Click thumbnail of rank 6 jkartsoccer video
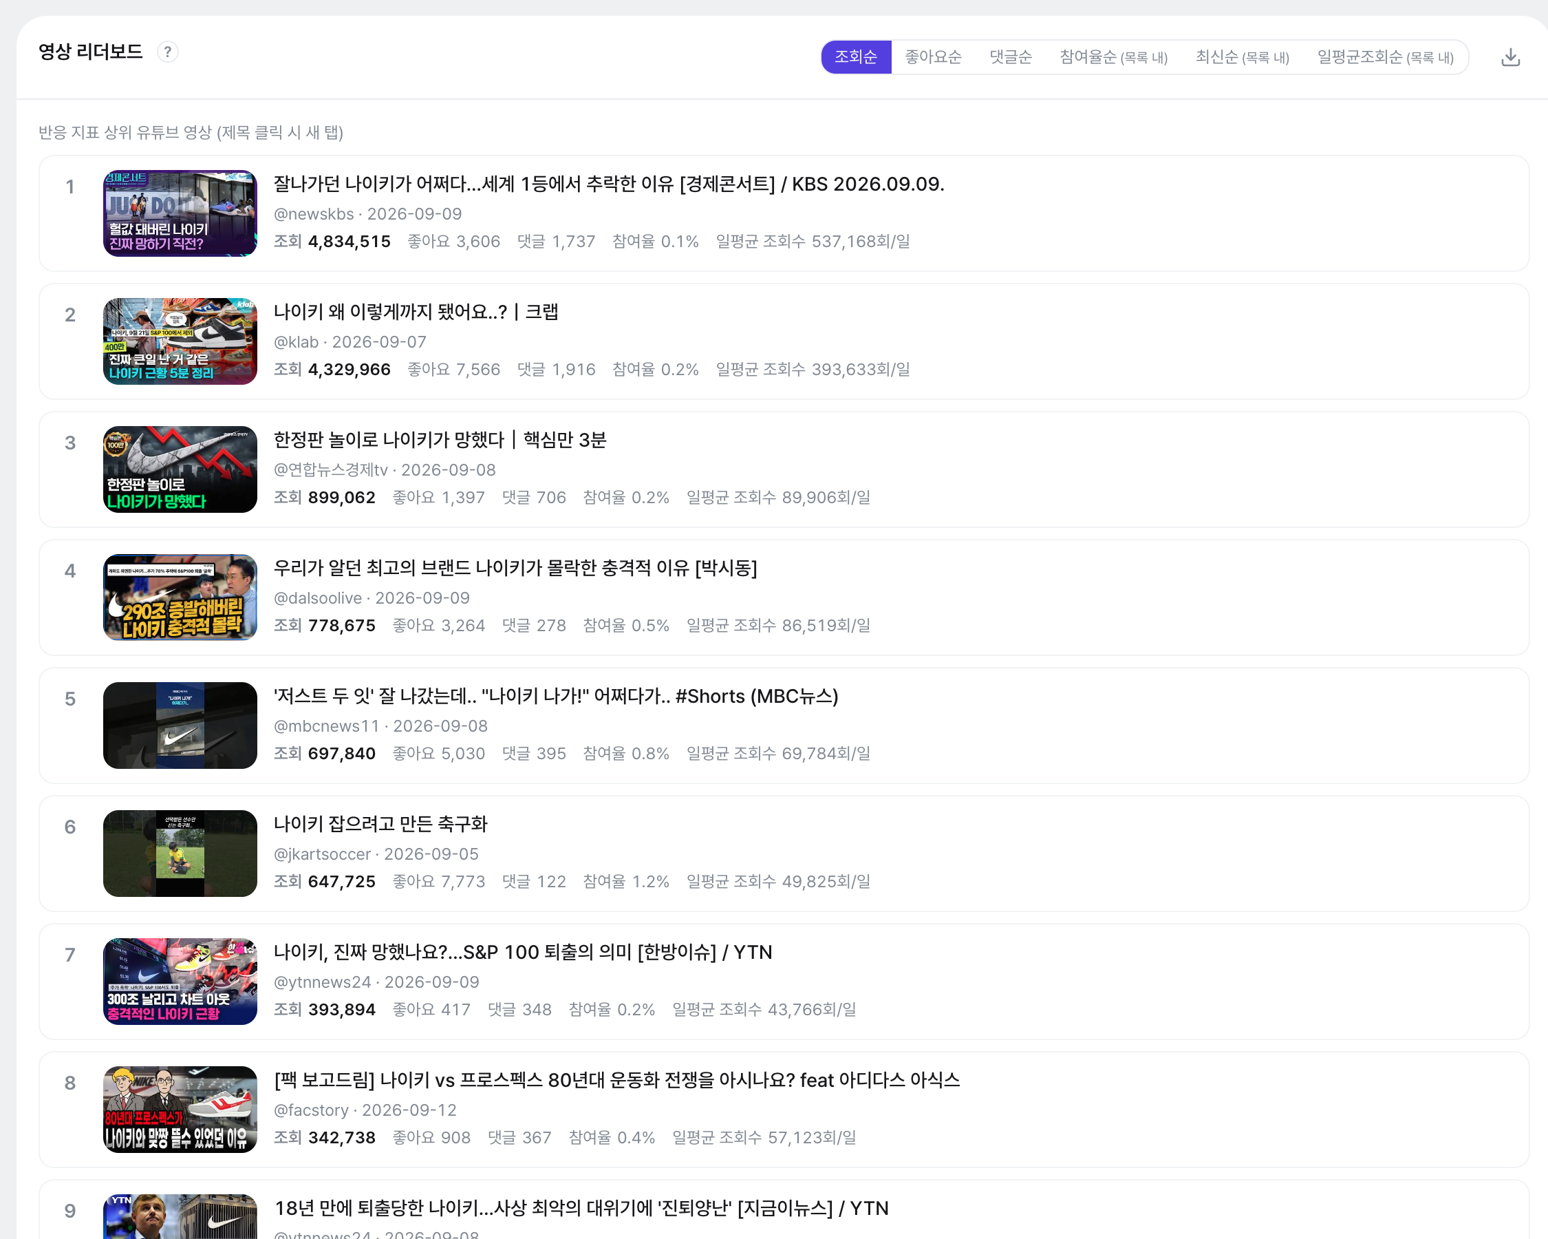The image size is (1548, 1239). coord(180,854)
